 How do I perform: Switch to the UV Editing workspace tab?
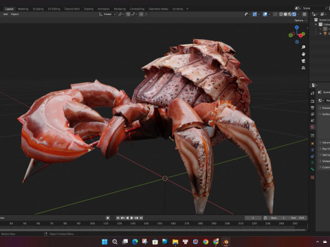click(54, 9)
